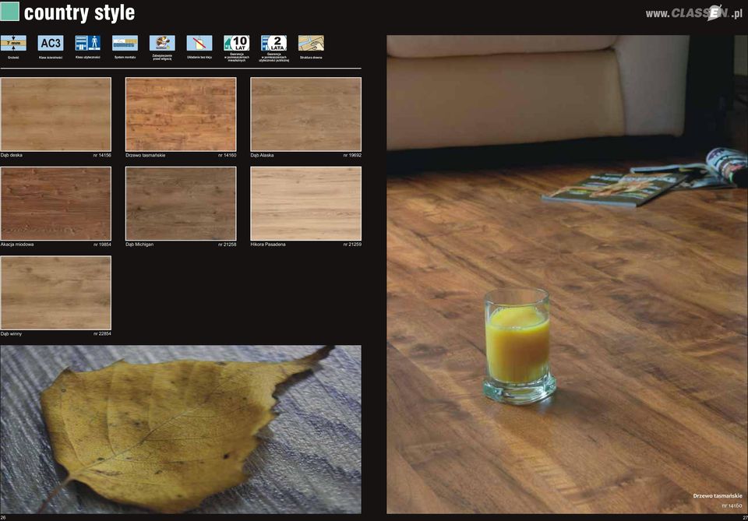Select the moisture protection icon
The image size is (748, 521).
pyautogui.click(x=162, y=43)
